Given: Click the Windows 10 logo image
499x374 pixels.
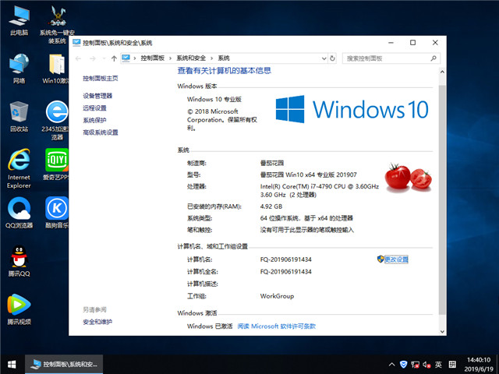Looking at the screenshot, I should (x=352, y=109).
